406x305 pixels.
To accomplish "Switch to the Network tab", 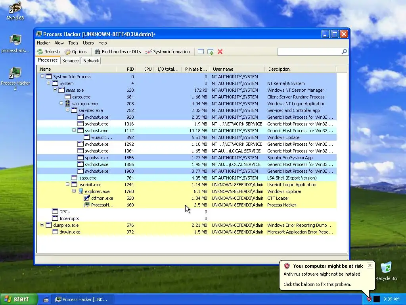I will pos(91,60).
